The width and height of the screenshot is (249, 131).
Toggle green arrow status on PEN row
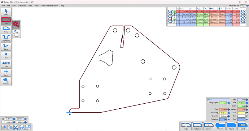click(x=175, y=19)
